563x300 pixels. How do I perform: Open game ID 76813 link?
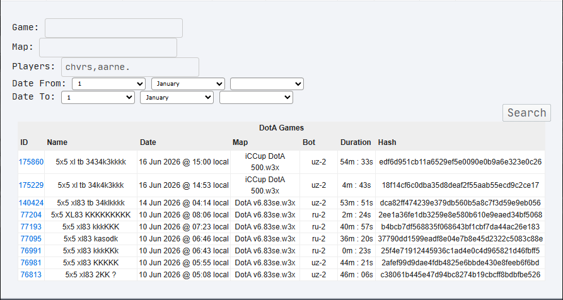click(x=31, y=275)
